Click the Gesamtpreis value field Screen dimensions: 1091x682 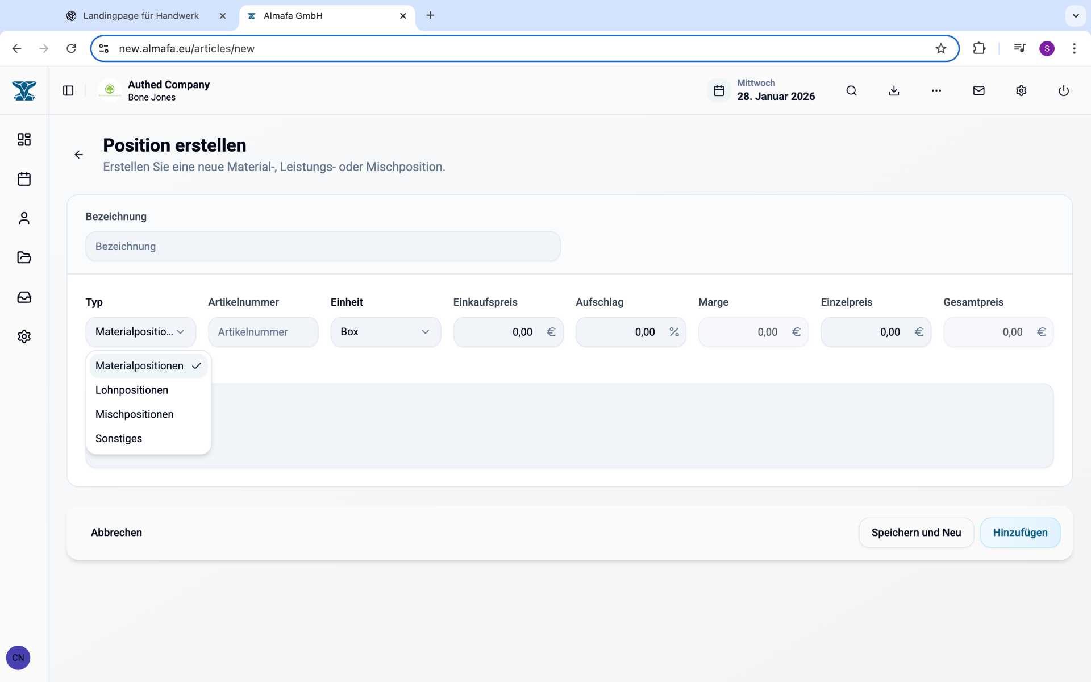tap(998, 332)
